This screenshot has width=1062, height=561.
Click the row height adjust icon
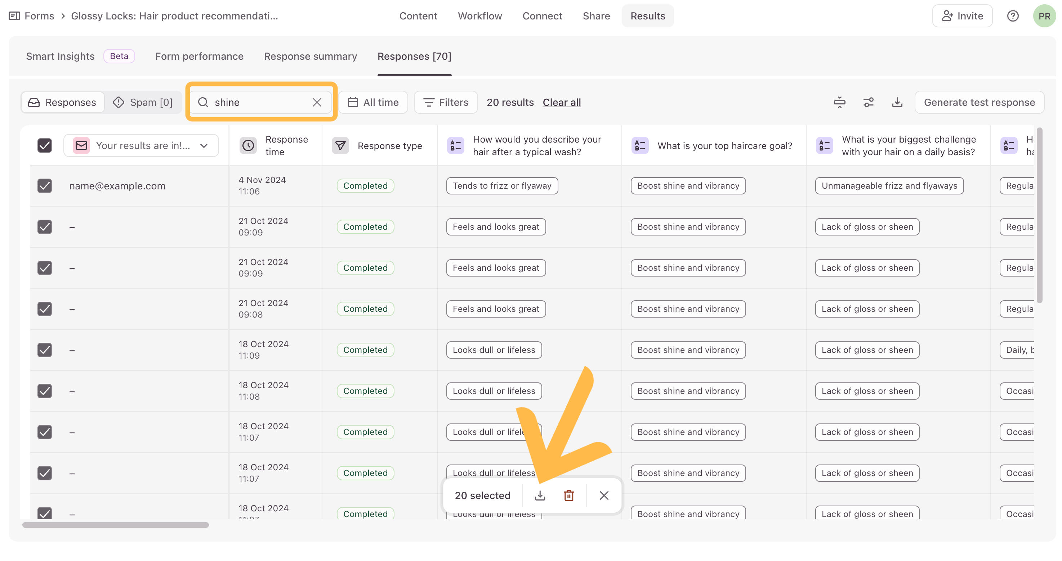tap(839, 102)
